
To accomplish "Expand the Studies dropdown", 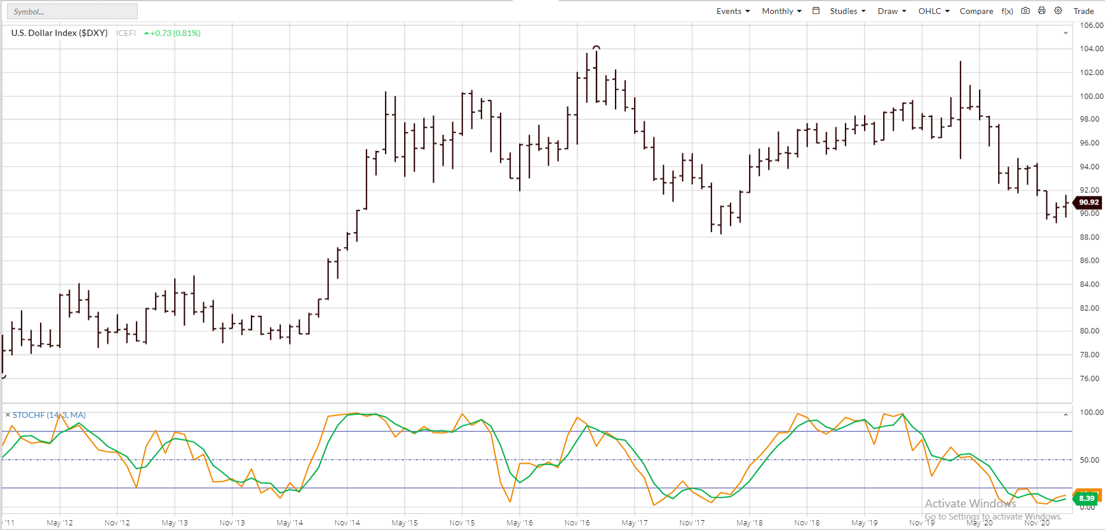I will (848, 11).
